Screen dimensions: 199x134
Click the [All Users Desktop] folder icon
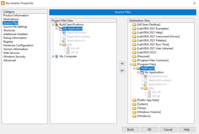[134, 25]
